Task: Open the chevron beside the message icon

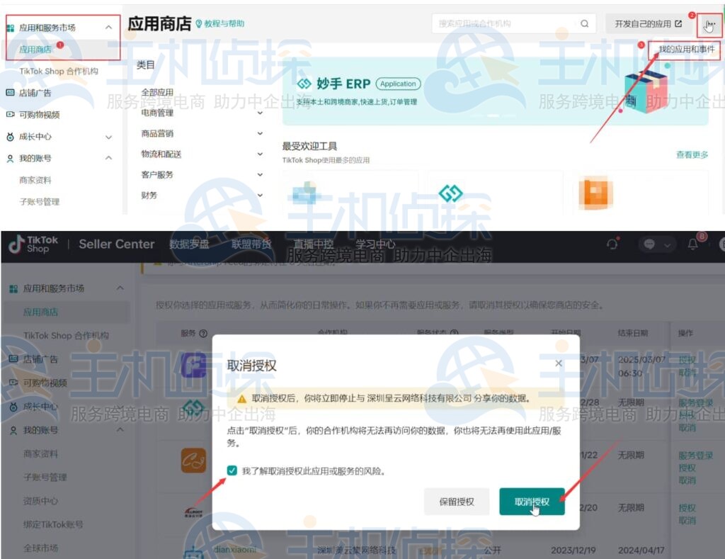Action: pos(667,244)
